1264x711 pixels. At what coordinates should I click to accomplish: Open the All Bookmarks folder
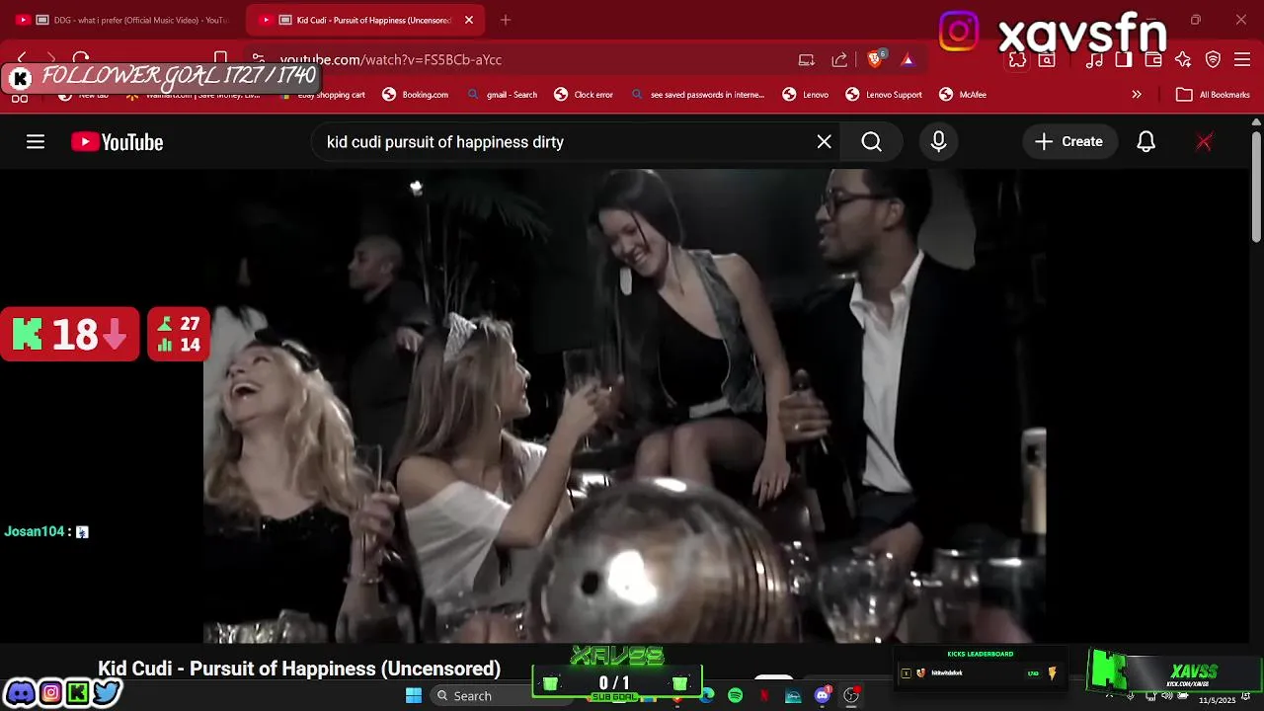point(1214,95)
